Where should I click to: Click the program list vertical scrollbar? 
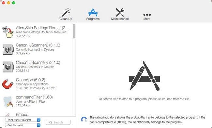(x=74, y=31)
